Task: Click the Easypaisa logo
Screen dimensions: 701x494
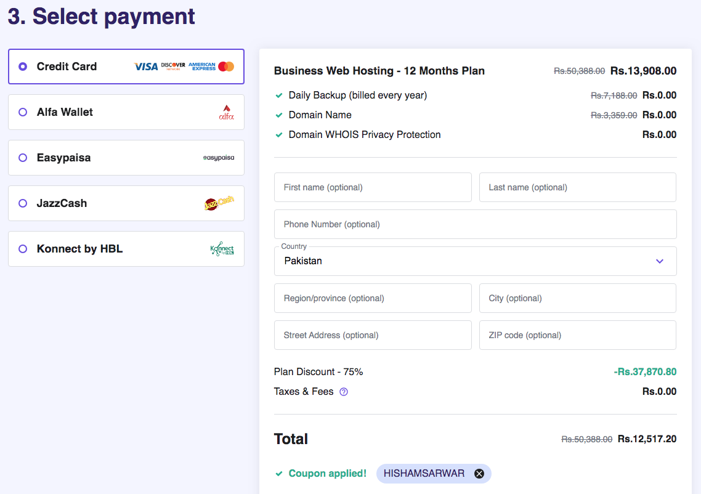Action: click(219, 158)
